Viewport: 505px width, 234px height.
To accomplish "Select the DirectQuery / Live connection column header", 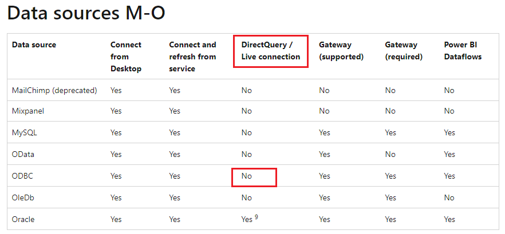I will tap(270, 51).
